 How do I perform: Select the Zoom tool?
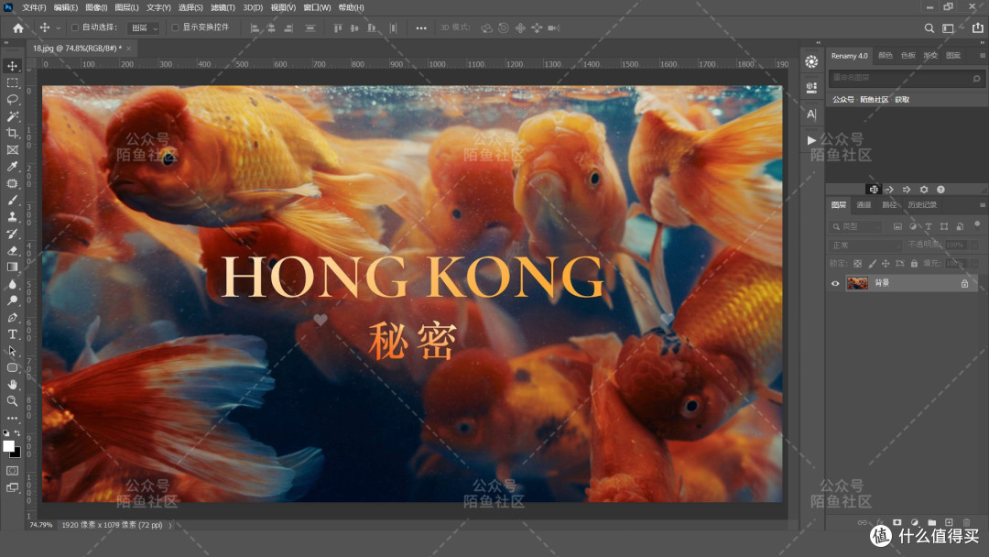[x=12, y=401]
